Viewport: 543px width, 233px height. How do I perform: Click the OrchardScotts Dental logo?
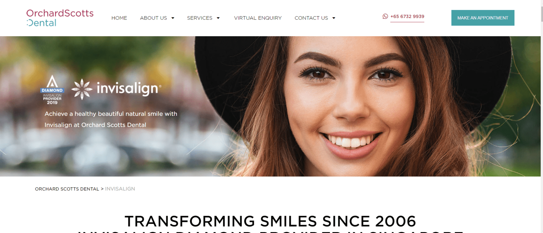[x=60, y=18]
